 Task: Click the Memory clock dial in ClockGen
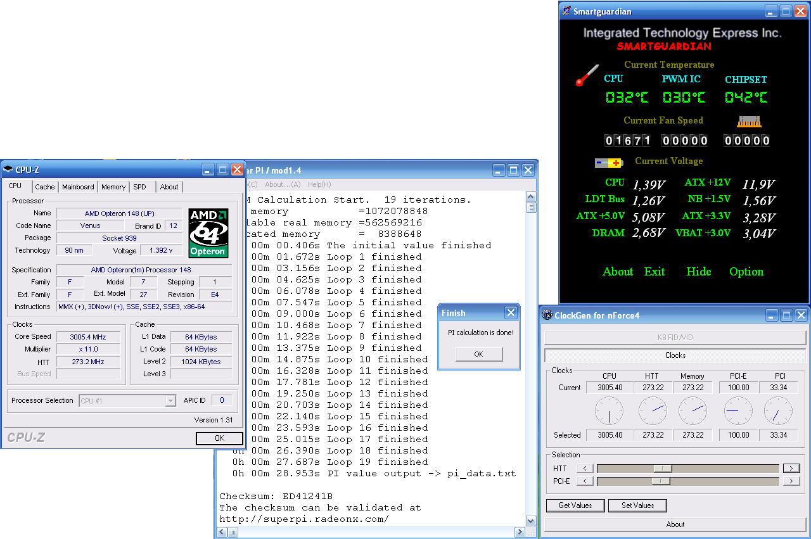[x=693, y=411]
